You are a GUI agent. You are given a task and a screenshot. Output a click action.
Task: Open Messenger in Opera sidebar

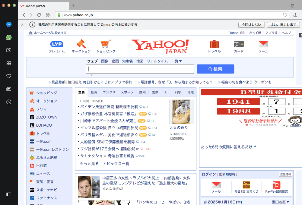(9, 24)
